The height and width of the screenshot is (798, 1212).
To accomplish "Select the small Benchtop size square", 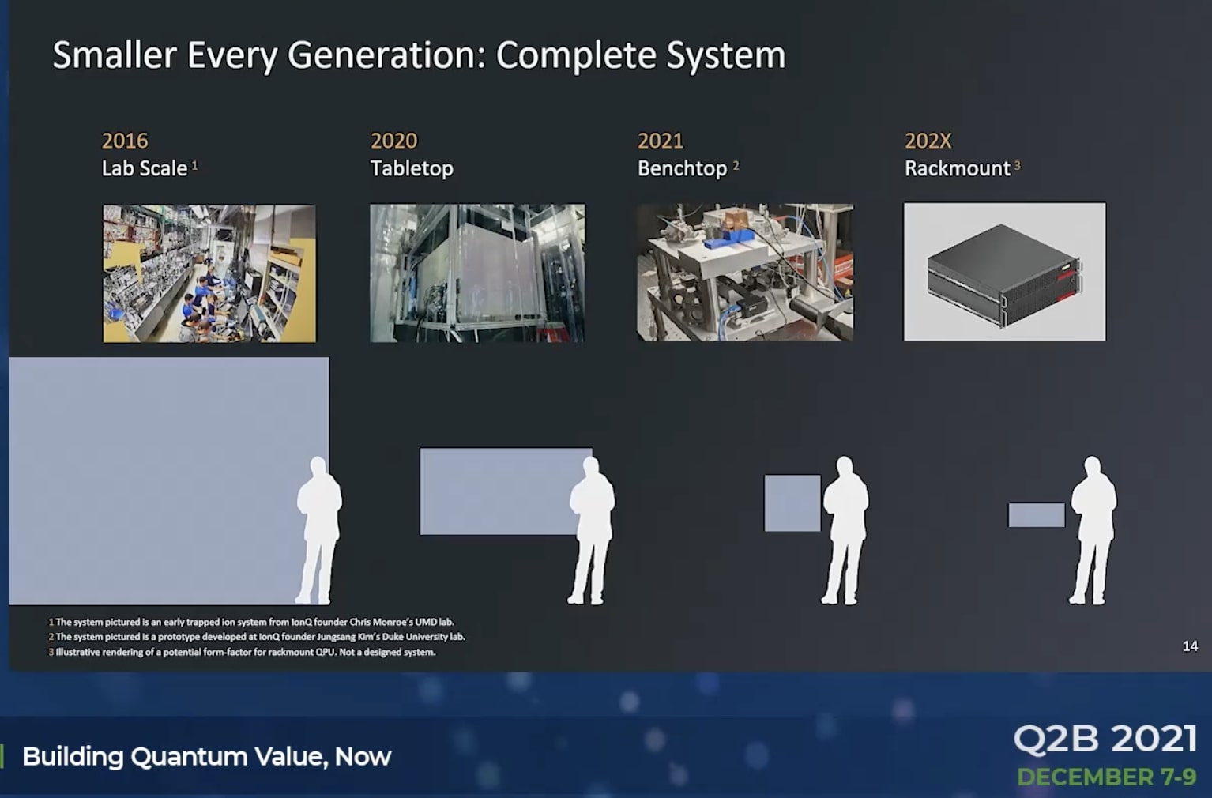I will (792, 503).
